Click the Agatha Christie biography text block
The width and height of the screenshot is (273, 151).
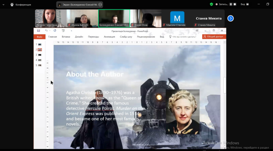[x=105, y=108]
